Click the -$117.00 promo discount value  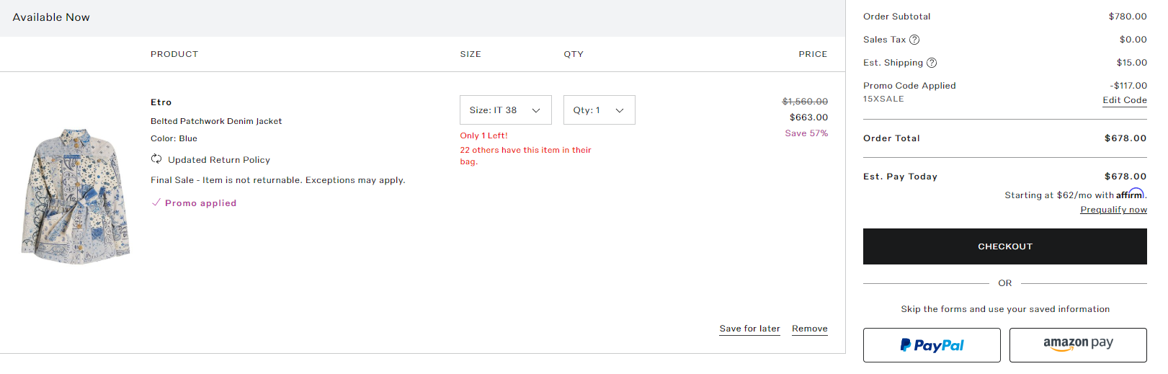1128,86
